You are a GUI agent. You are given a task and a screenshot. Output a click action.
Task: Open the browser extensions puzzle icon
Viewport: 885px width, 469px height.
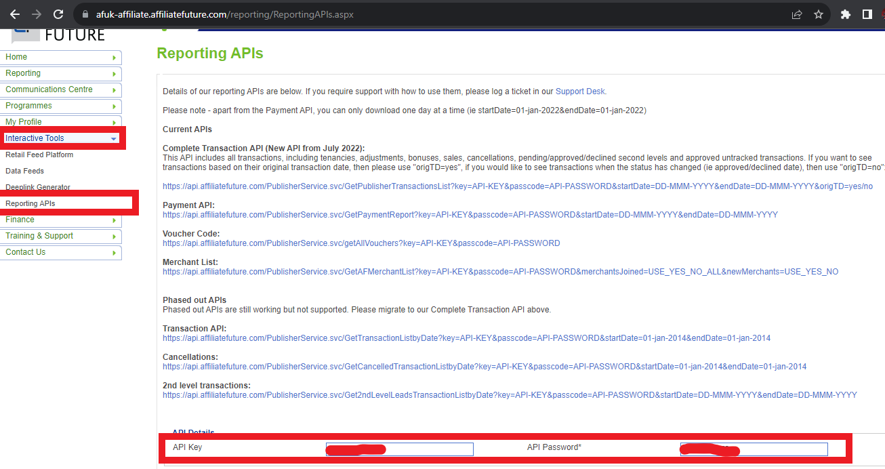click(845, 14)
